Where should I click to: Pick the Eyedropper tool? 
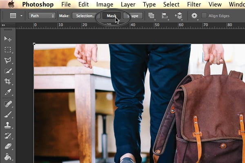point(8,92)
